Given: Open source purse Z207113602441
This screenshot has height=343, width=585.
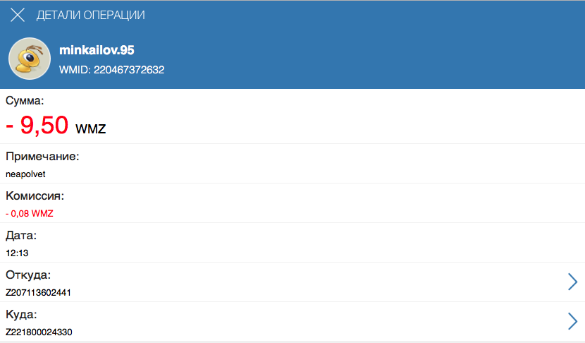Looking at the screenshot, I should [38, 293].
